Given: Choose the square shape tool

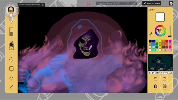Looking at the screenshot, I should click(11, 69).
